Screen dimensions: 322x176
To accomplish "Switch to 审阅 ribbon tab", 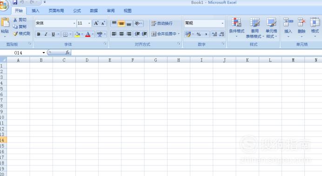I will click(111, 11).
